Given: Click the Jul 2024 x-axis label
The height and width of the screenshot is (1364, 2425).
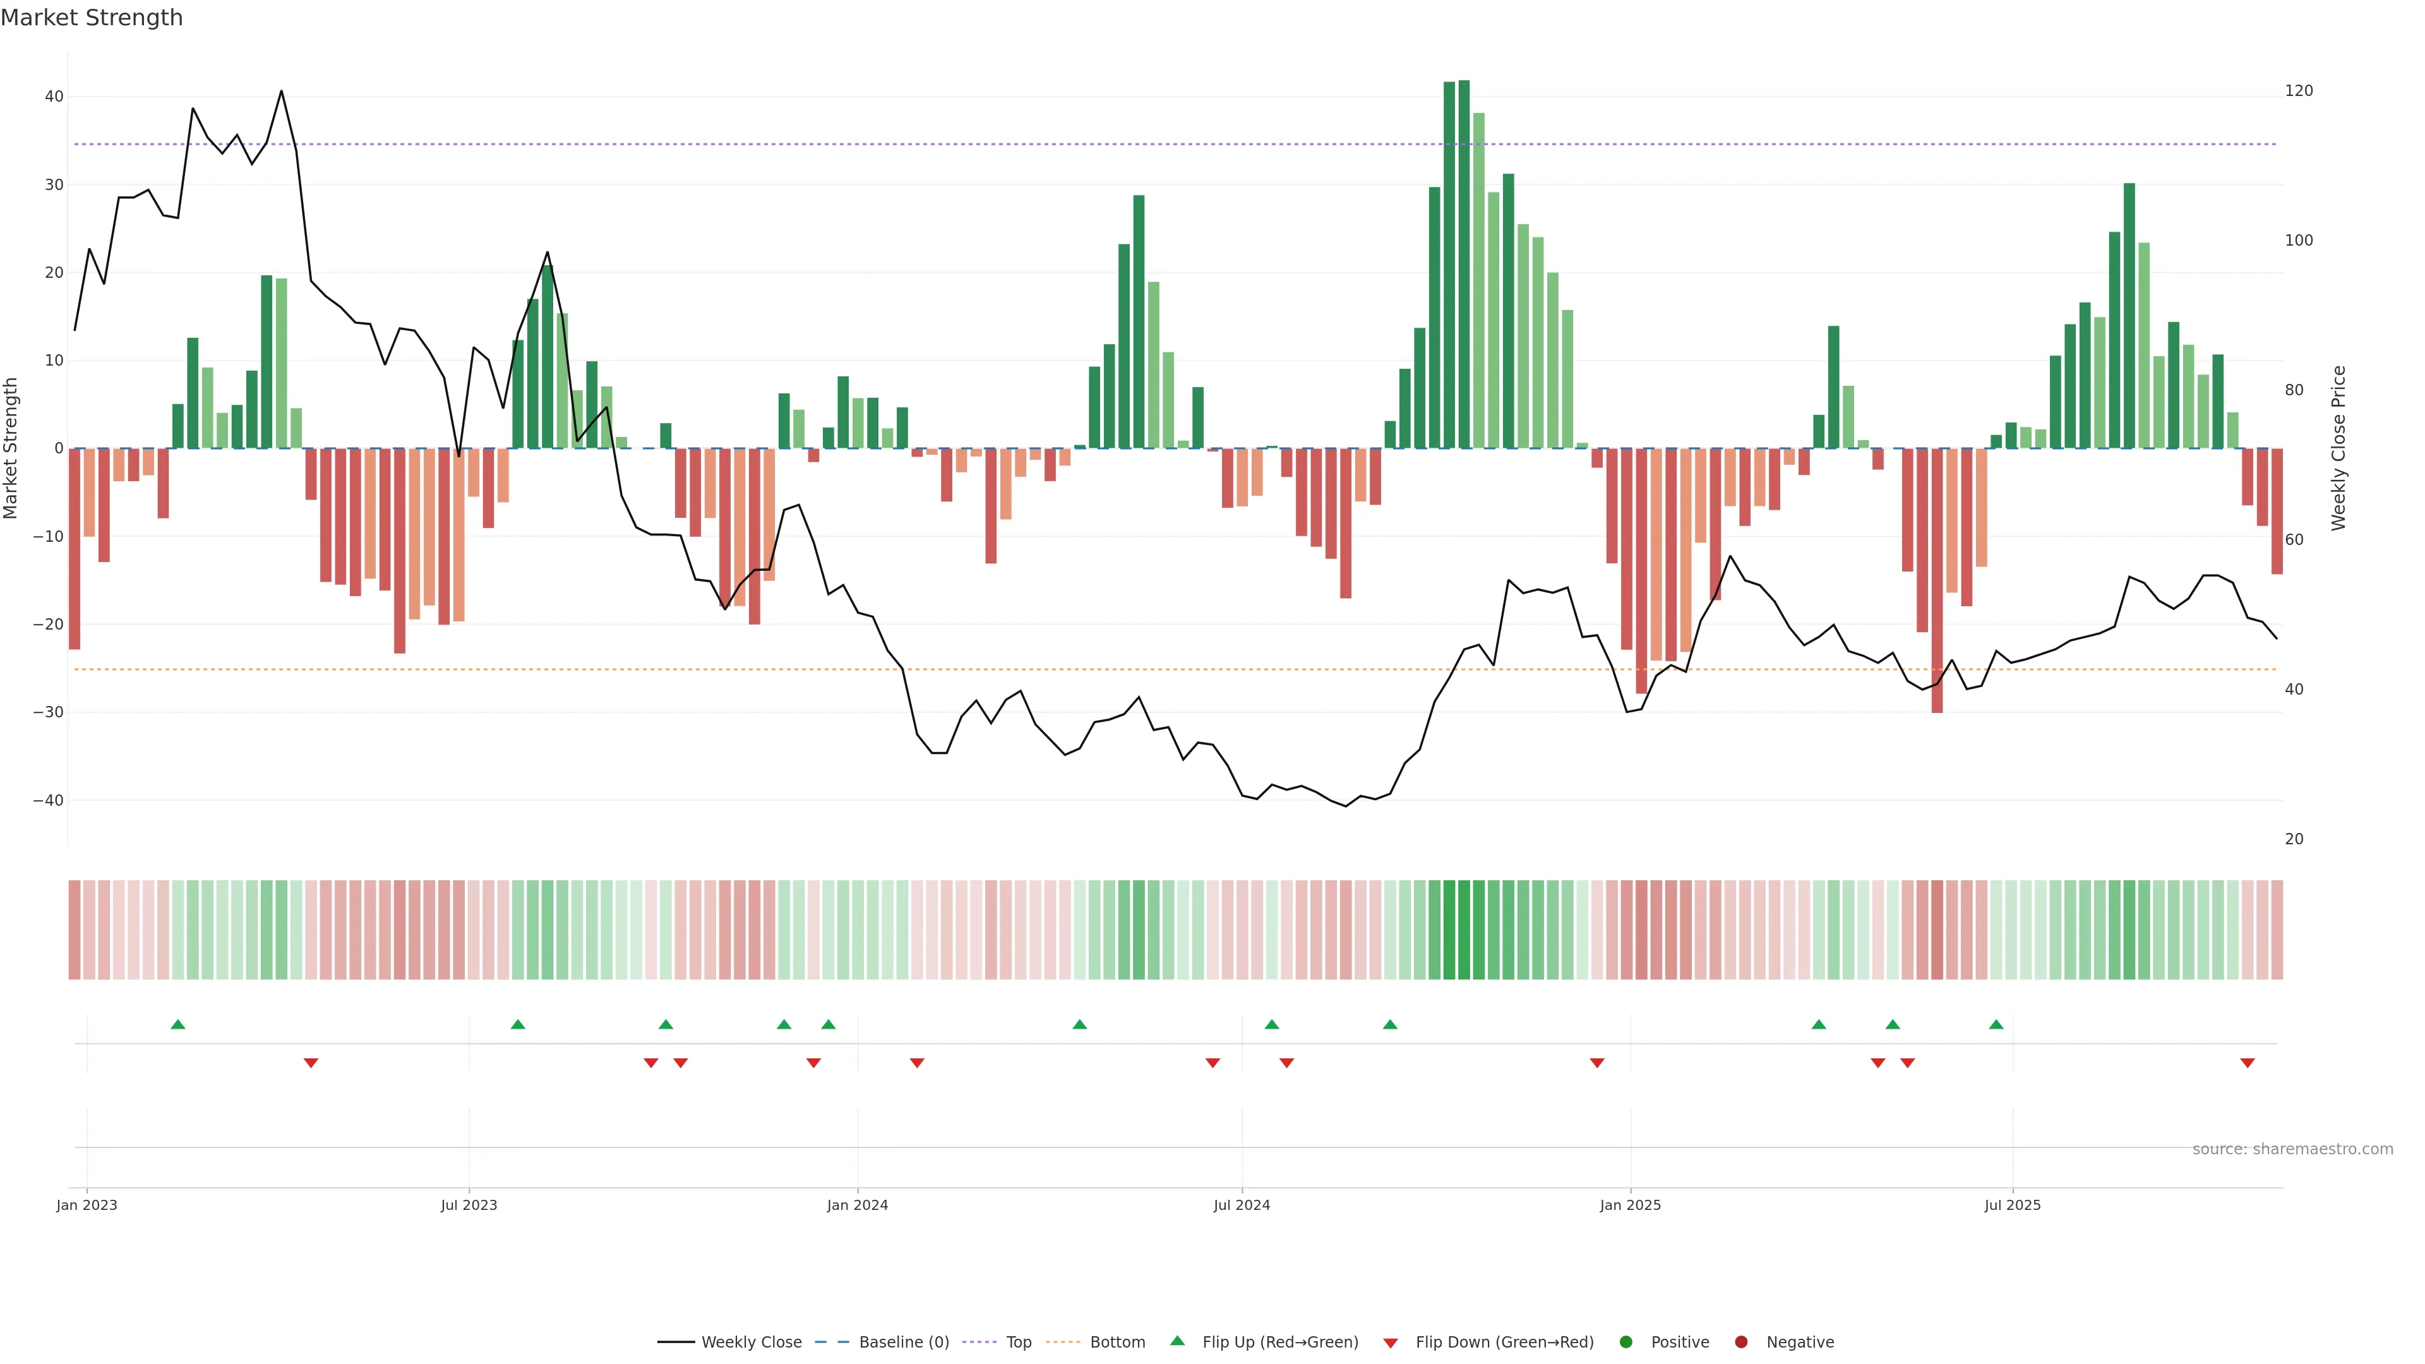Looking at the screenshot, I should (1241, 1205).
